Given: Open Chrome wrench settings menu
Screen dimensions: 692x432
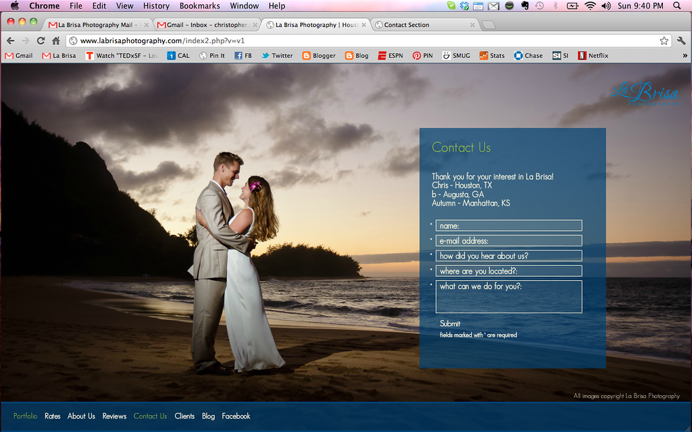Looking at the screenshot, I should (x=681, y=40).
